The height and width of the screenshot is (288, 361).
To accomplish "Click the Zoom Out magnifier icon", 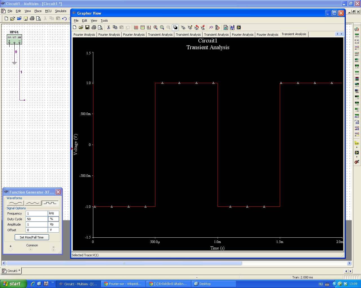I will 162,28.
